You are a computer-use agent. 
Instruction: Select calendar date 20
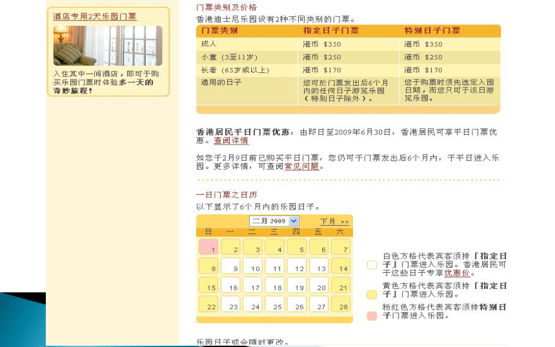(318, 285)
